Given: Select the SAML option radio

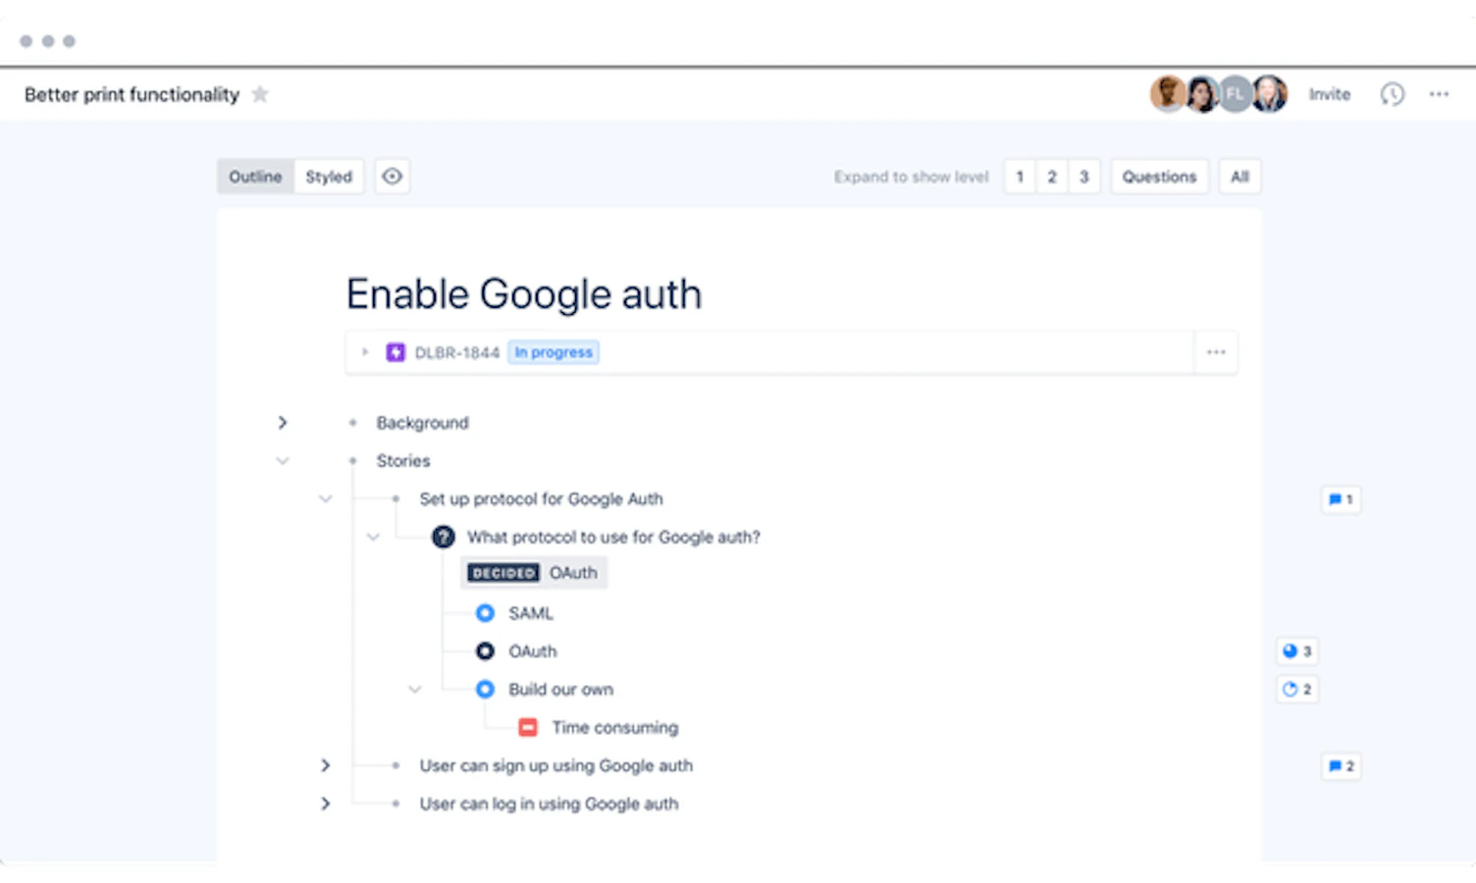Looking at the screenshot, I should [485, 613].
